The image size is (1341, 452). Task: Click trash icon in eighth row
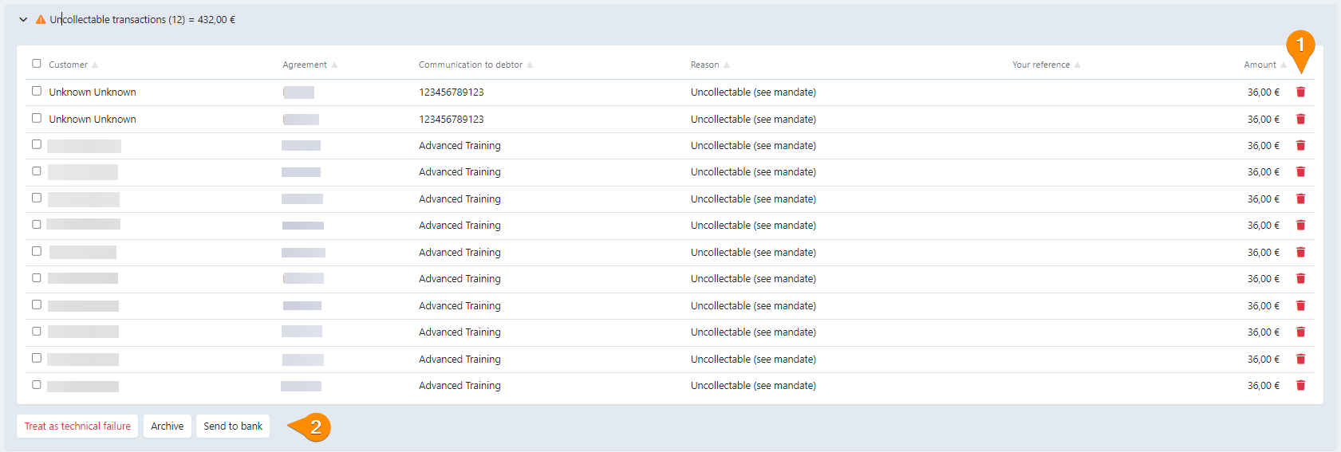[1300, 279]
